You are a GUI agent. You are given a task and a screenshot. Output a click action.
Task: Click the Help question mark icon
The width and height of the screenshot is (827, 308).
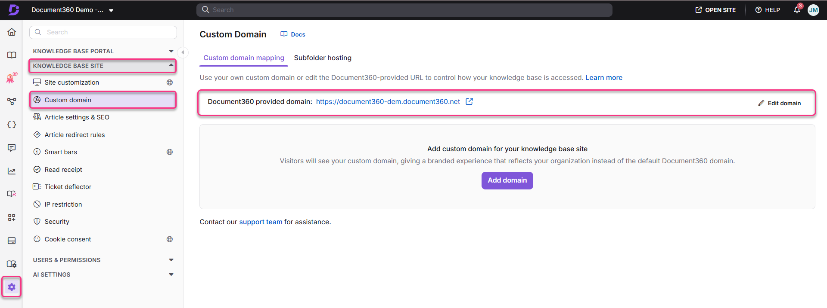(759, 10)
